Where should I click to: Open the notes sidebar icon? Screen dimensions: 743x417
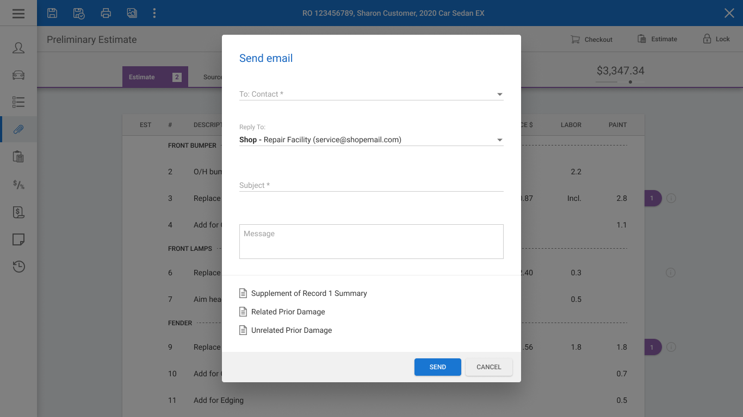click(18, 239)
